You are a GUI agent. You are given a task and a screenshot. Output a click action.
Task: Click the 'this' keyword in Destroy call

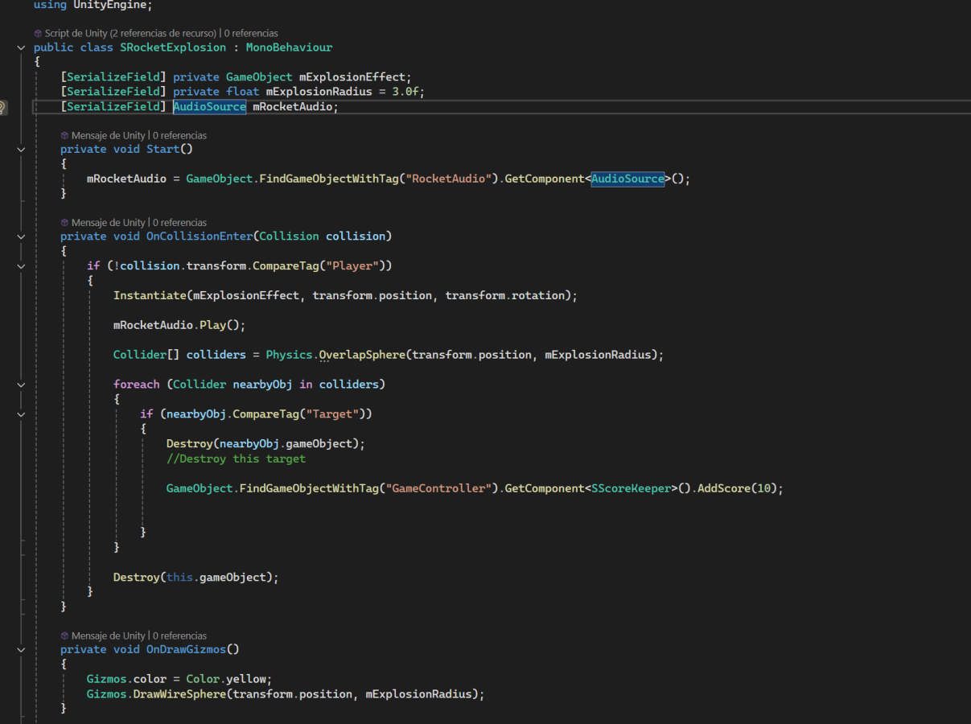(179, 578)
